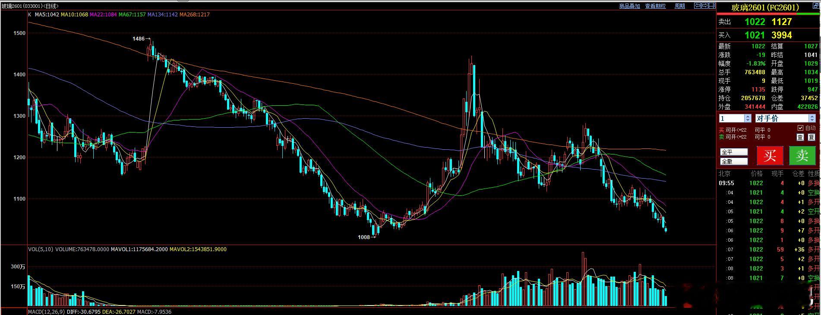Screen dimensions: 821x315
Task: Click the 买入 bid price 1021
Action: click(755, 35)
